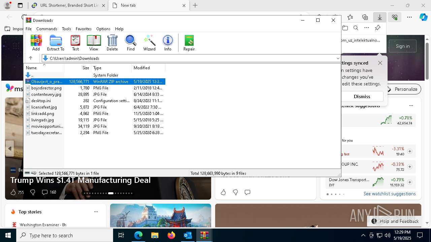Switch to URL Shortener browser tab
Screen dimensions: 431x242
pyautogui.click(x=69, y=5)
